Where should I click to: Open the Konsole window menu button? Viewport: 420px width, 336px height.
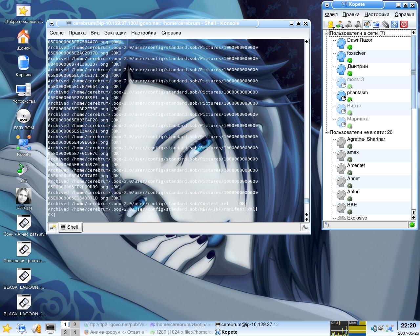(x=52, y=24)
